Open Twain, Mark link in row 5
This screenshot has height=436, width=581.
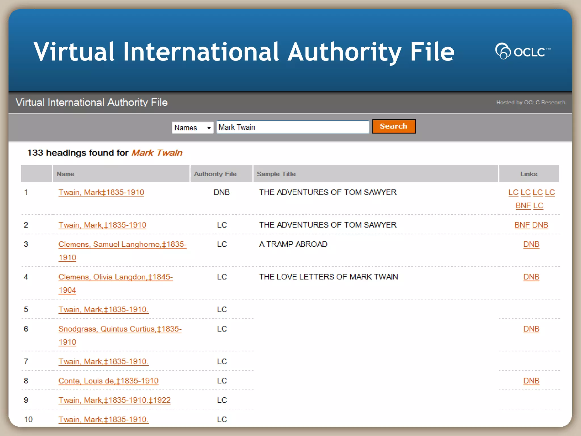(104, 309)
